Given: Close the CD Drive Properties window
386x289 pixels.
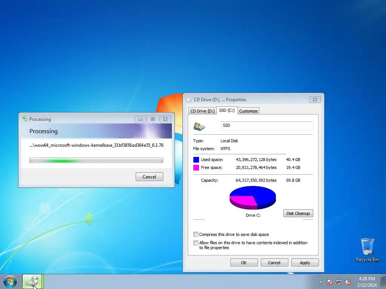Looking at the screenshot, I should (x=315, y=99).
